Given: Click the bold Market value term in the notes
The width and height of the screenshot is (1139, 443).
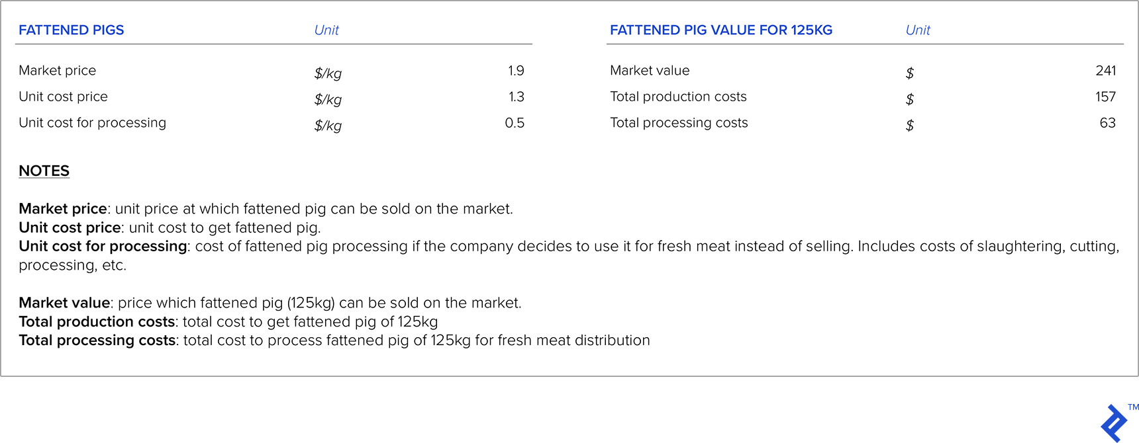Looking at the screenshot, I should [x=64, y=303].
